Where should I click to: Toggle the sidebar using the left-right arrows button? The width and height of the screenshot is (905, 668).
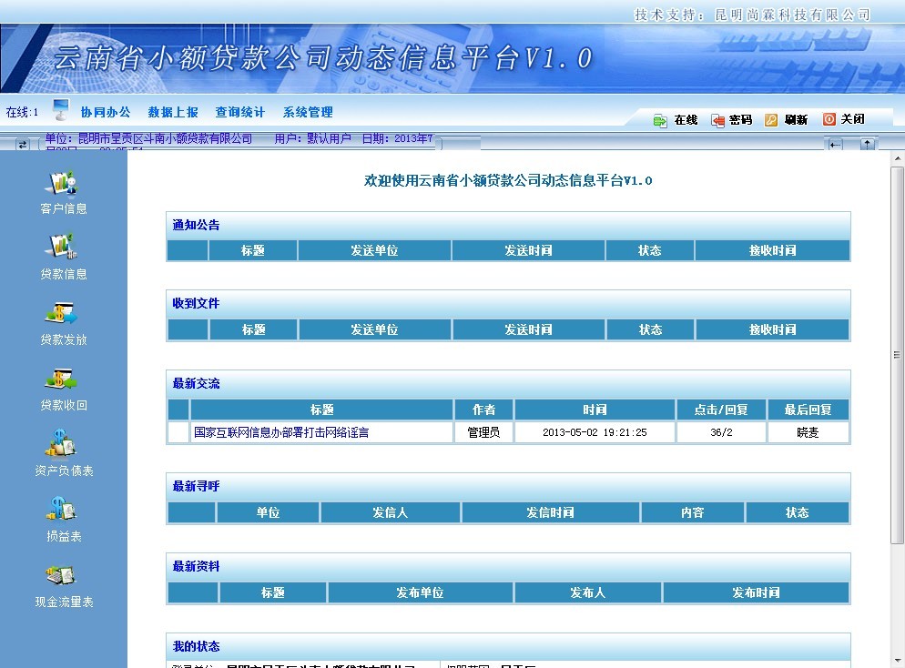pos(23,144)
